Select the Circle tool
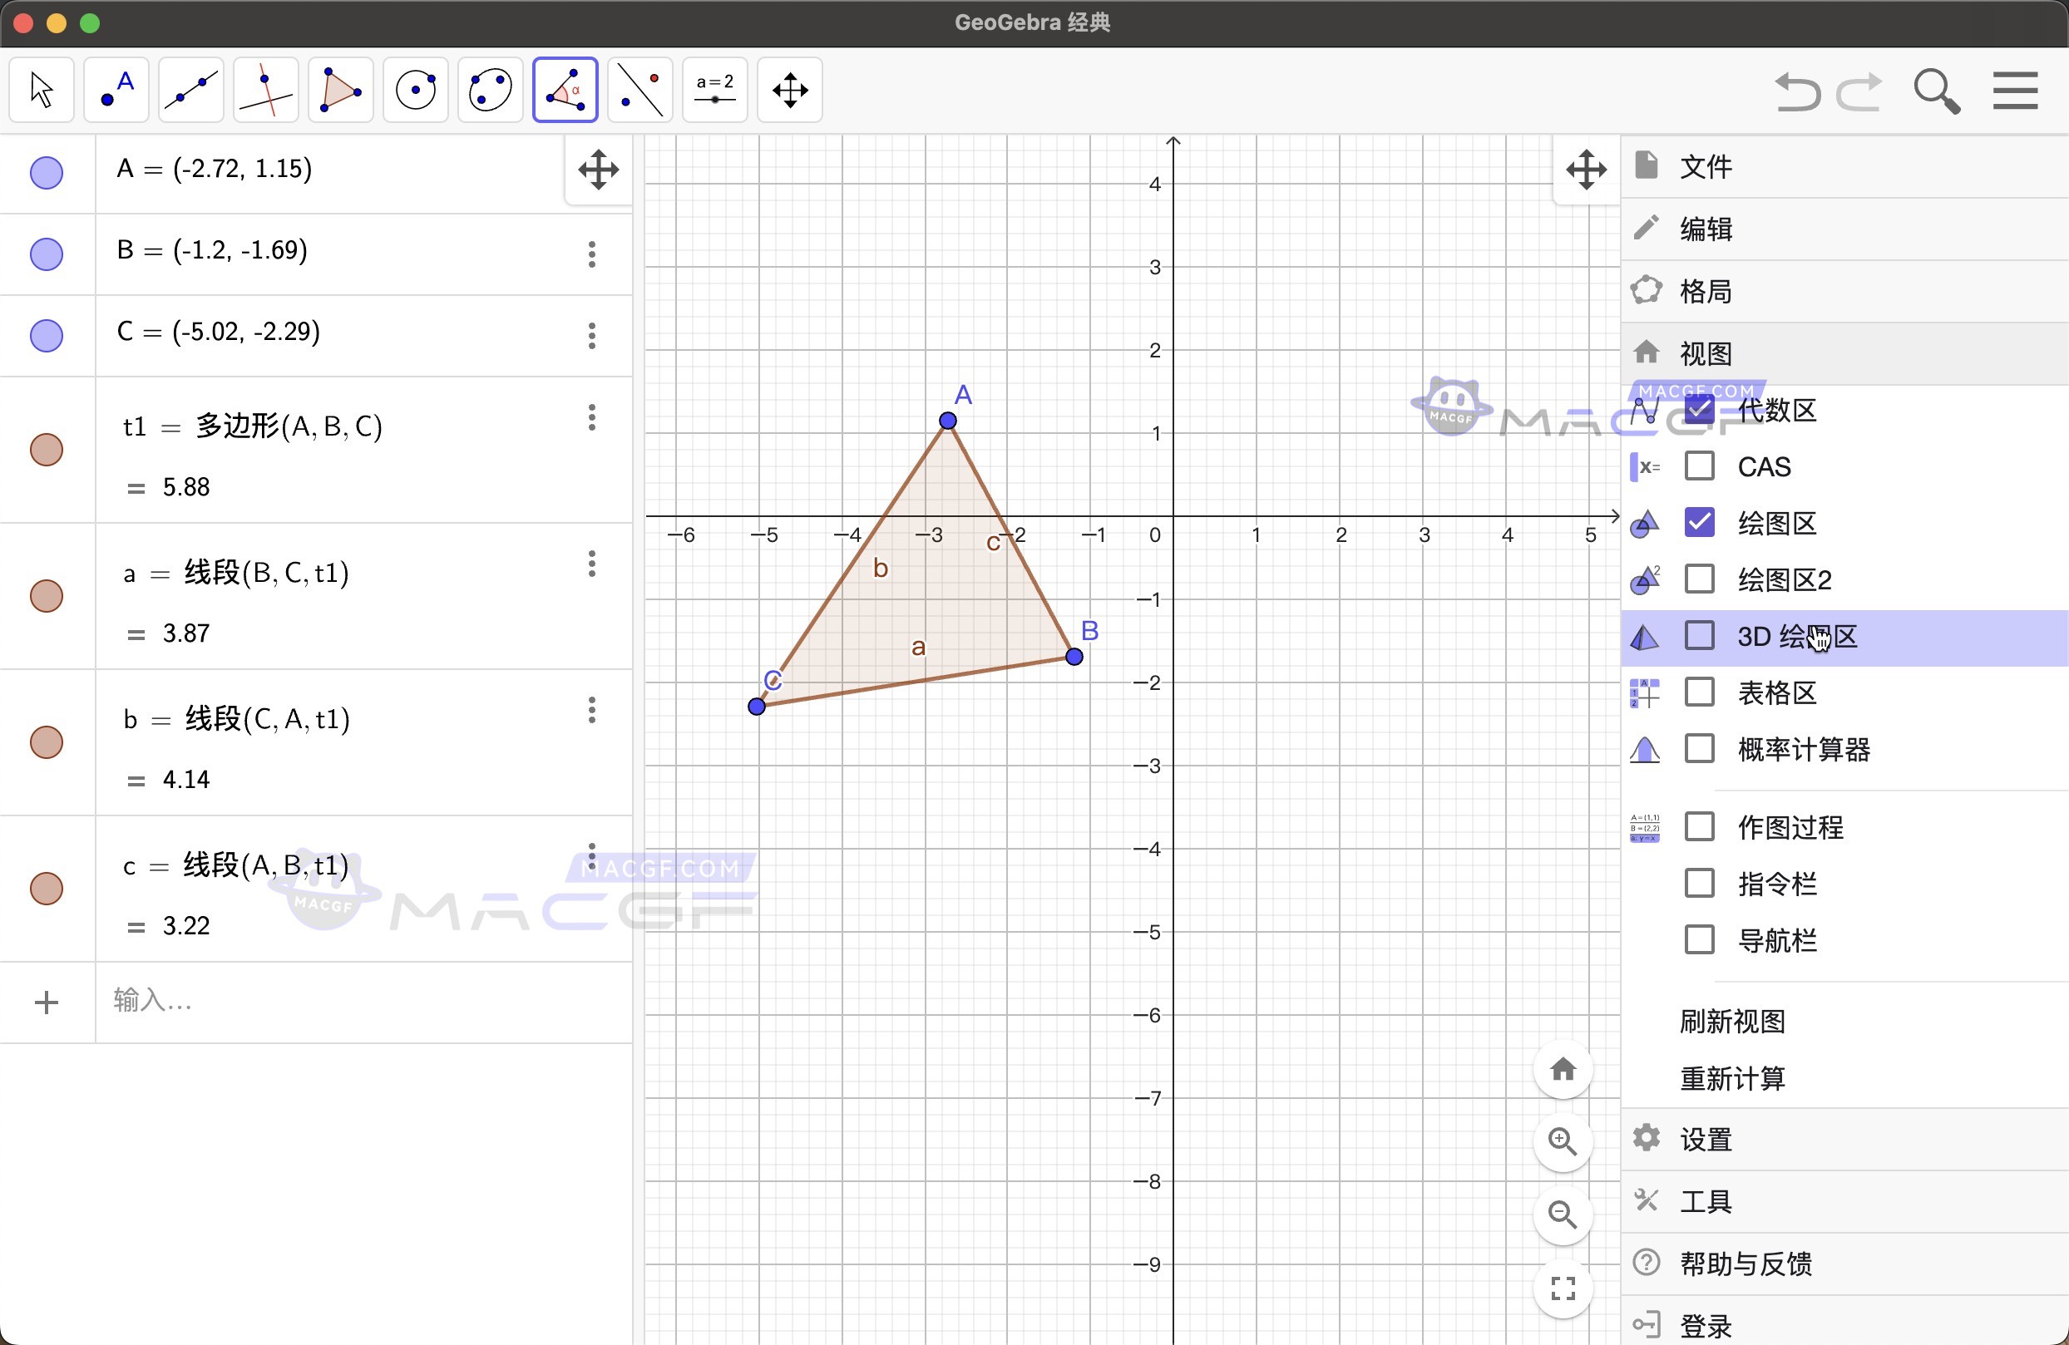This screenshot has width=2069, height=1345. (415, 89)
